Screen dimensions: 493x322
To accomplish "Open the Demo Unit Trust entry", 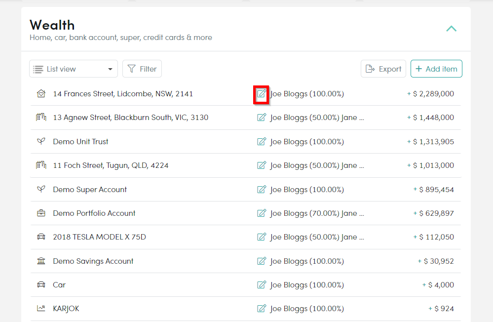I will pyautogui.click(x=80, y=142).
